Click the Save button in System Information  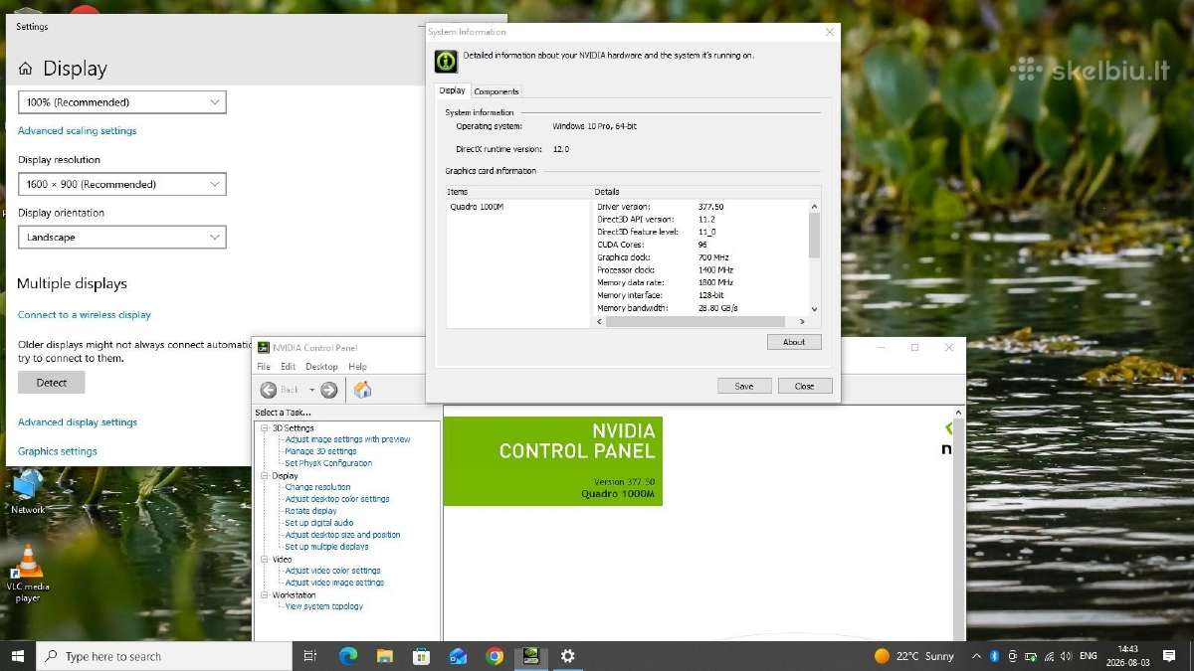(744, 386)
